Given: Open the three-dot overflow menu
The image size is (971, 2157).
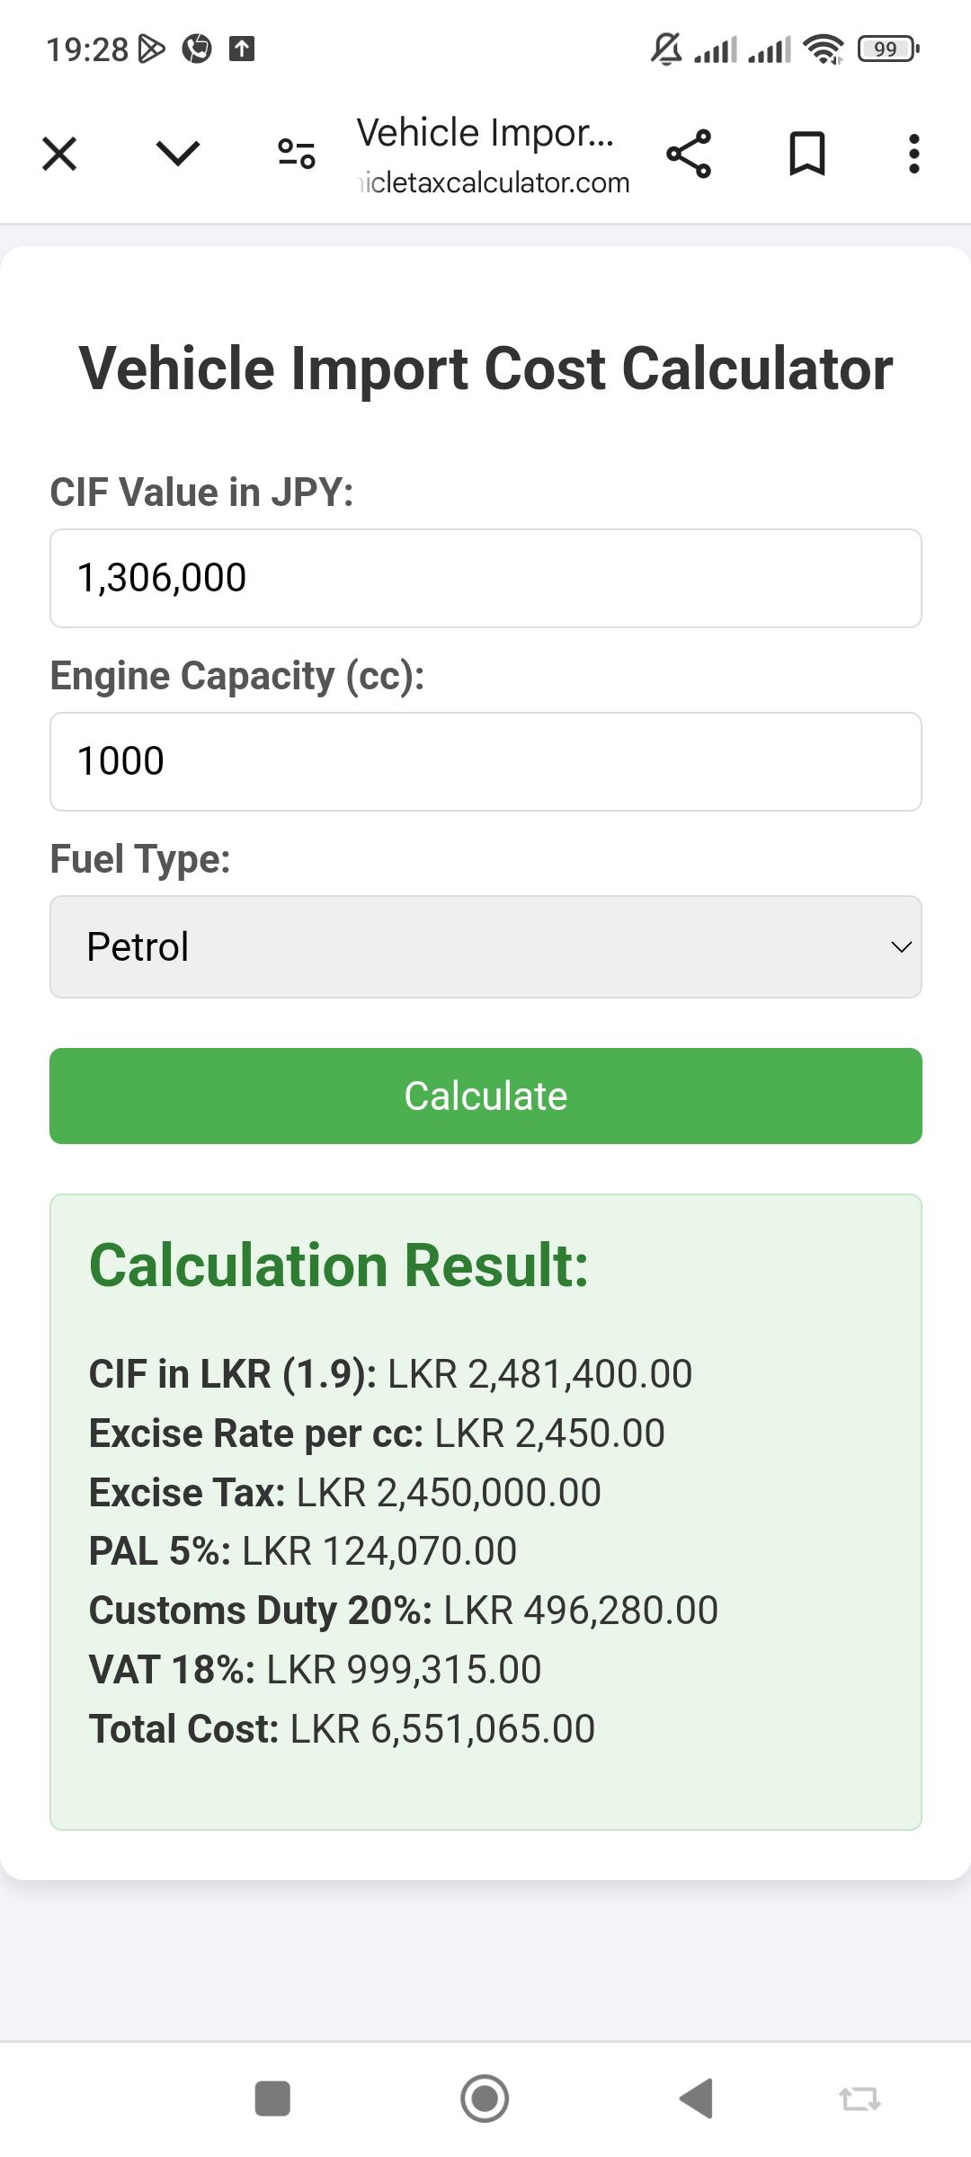Looking at the screenshot, I should [x=913, y=154].
